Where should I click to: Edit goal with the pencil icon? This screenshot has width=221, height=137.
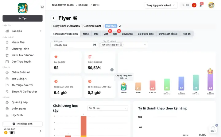(x=120, y=26)
